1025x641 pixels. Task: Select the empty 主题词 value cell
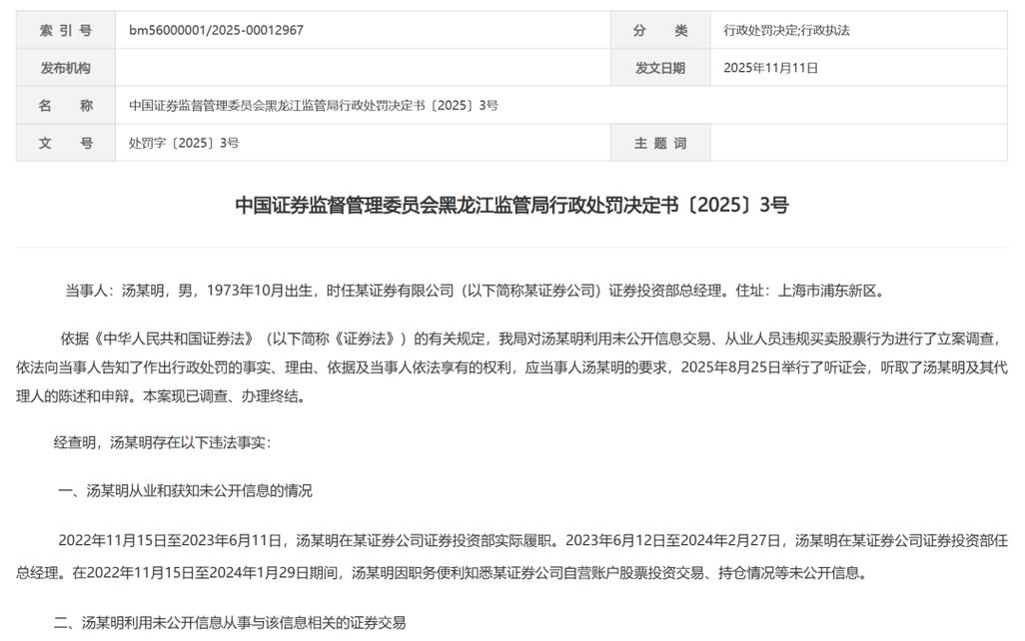click(859, 143)
